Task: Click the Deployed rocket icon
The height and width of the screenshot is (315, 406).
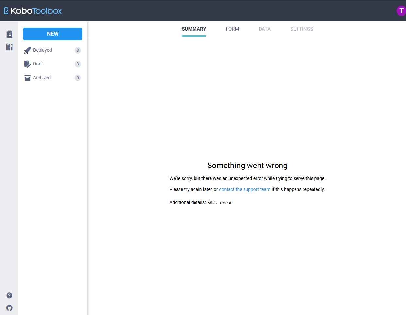Action: coord(27,50)
